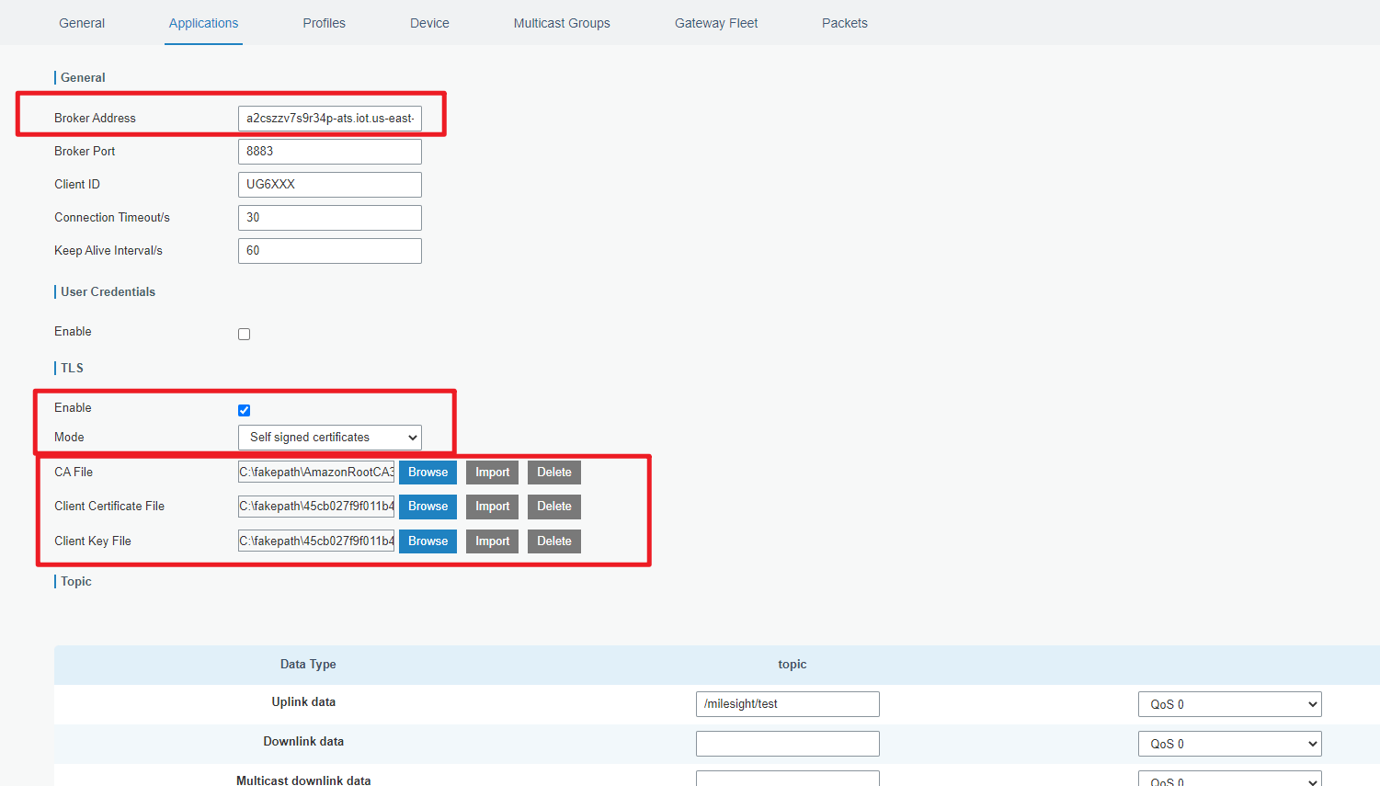Delete the Client Key File
The width and height of the screenshot is (1380, 786).
pyautogui.click(x=553, y=541)
